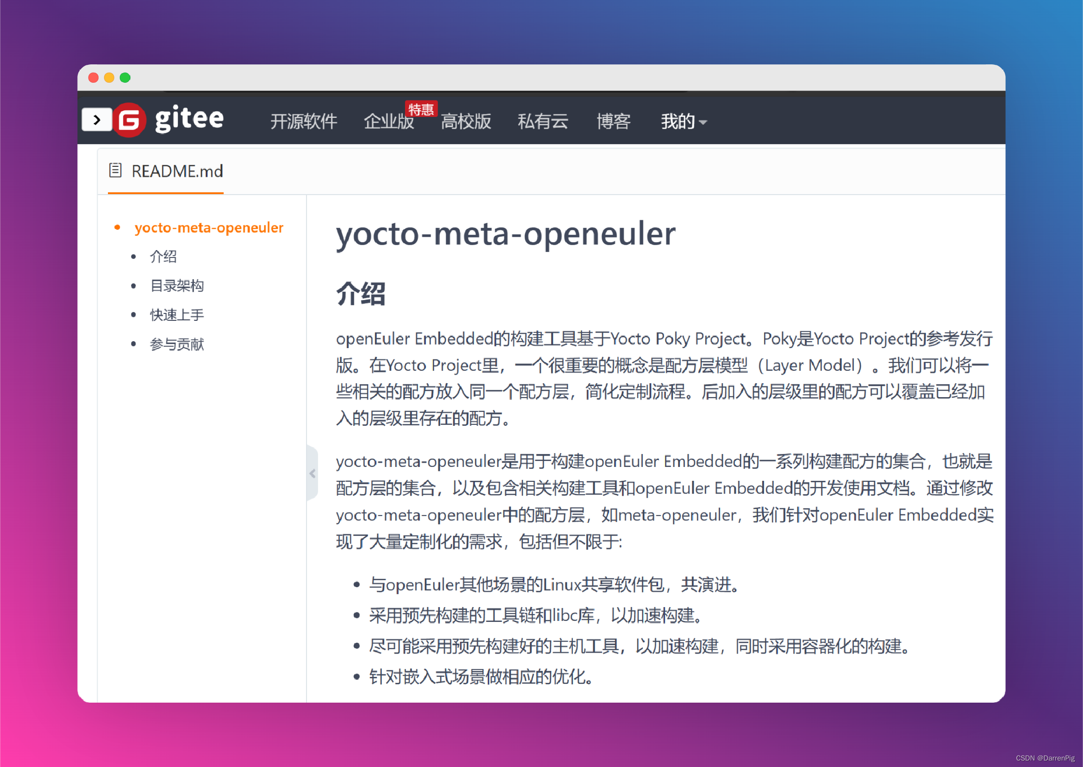The height and width of the screenshot is (767, 1083).
Task: Click the 特惠 red badge
Action: click(x=421, y=109)
